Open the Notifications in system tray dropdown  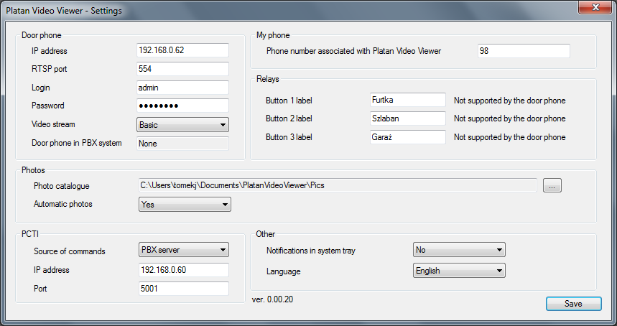(x=459, y=250)
